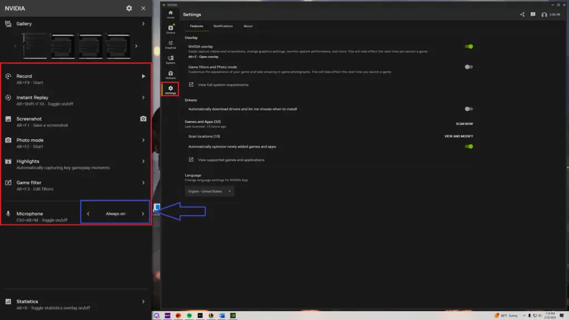Open Spotify from the taskbar
This screenshot has width=569, height=320.
tap(189, 316)
